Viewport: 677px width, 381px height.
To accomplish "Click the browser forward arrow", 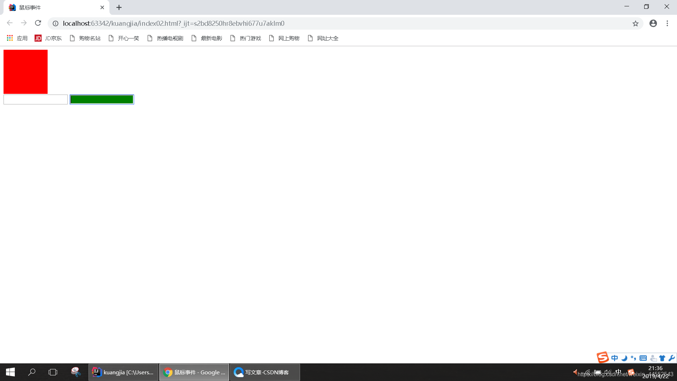I will pos(24,23).
